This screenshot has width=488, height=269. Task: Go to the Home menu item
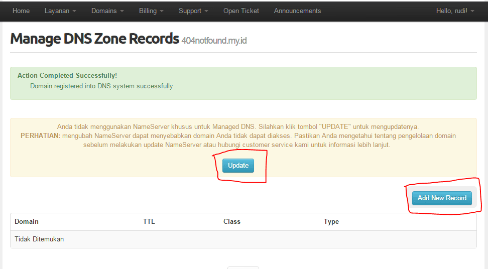click(21, 11)
